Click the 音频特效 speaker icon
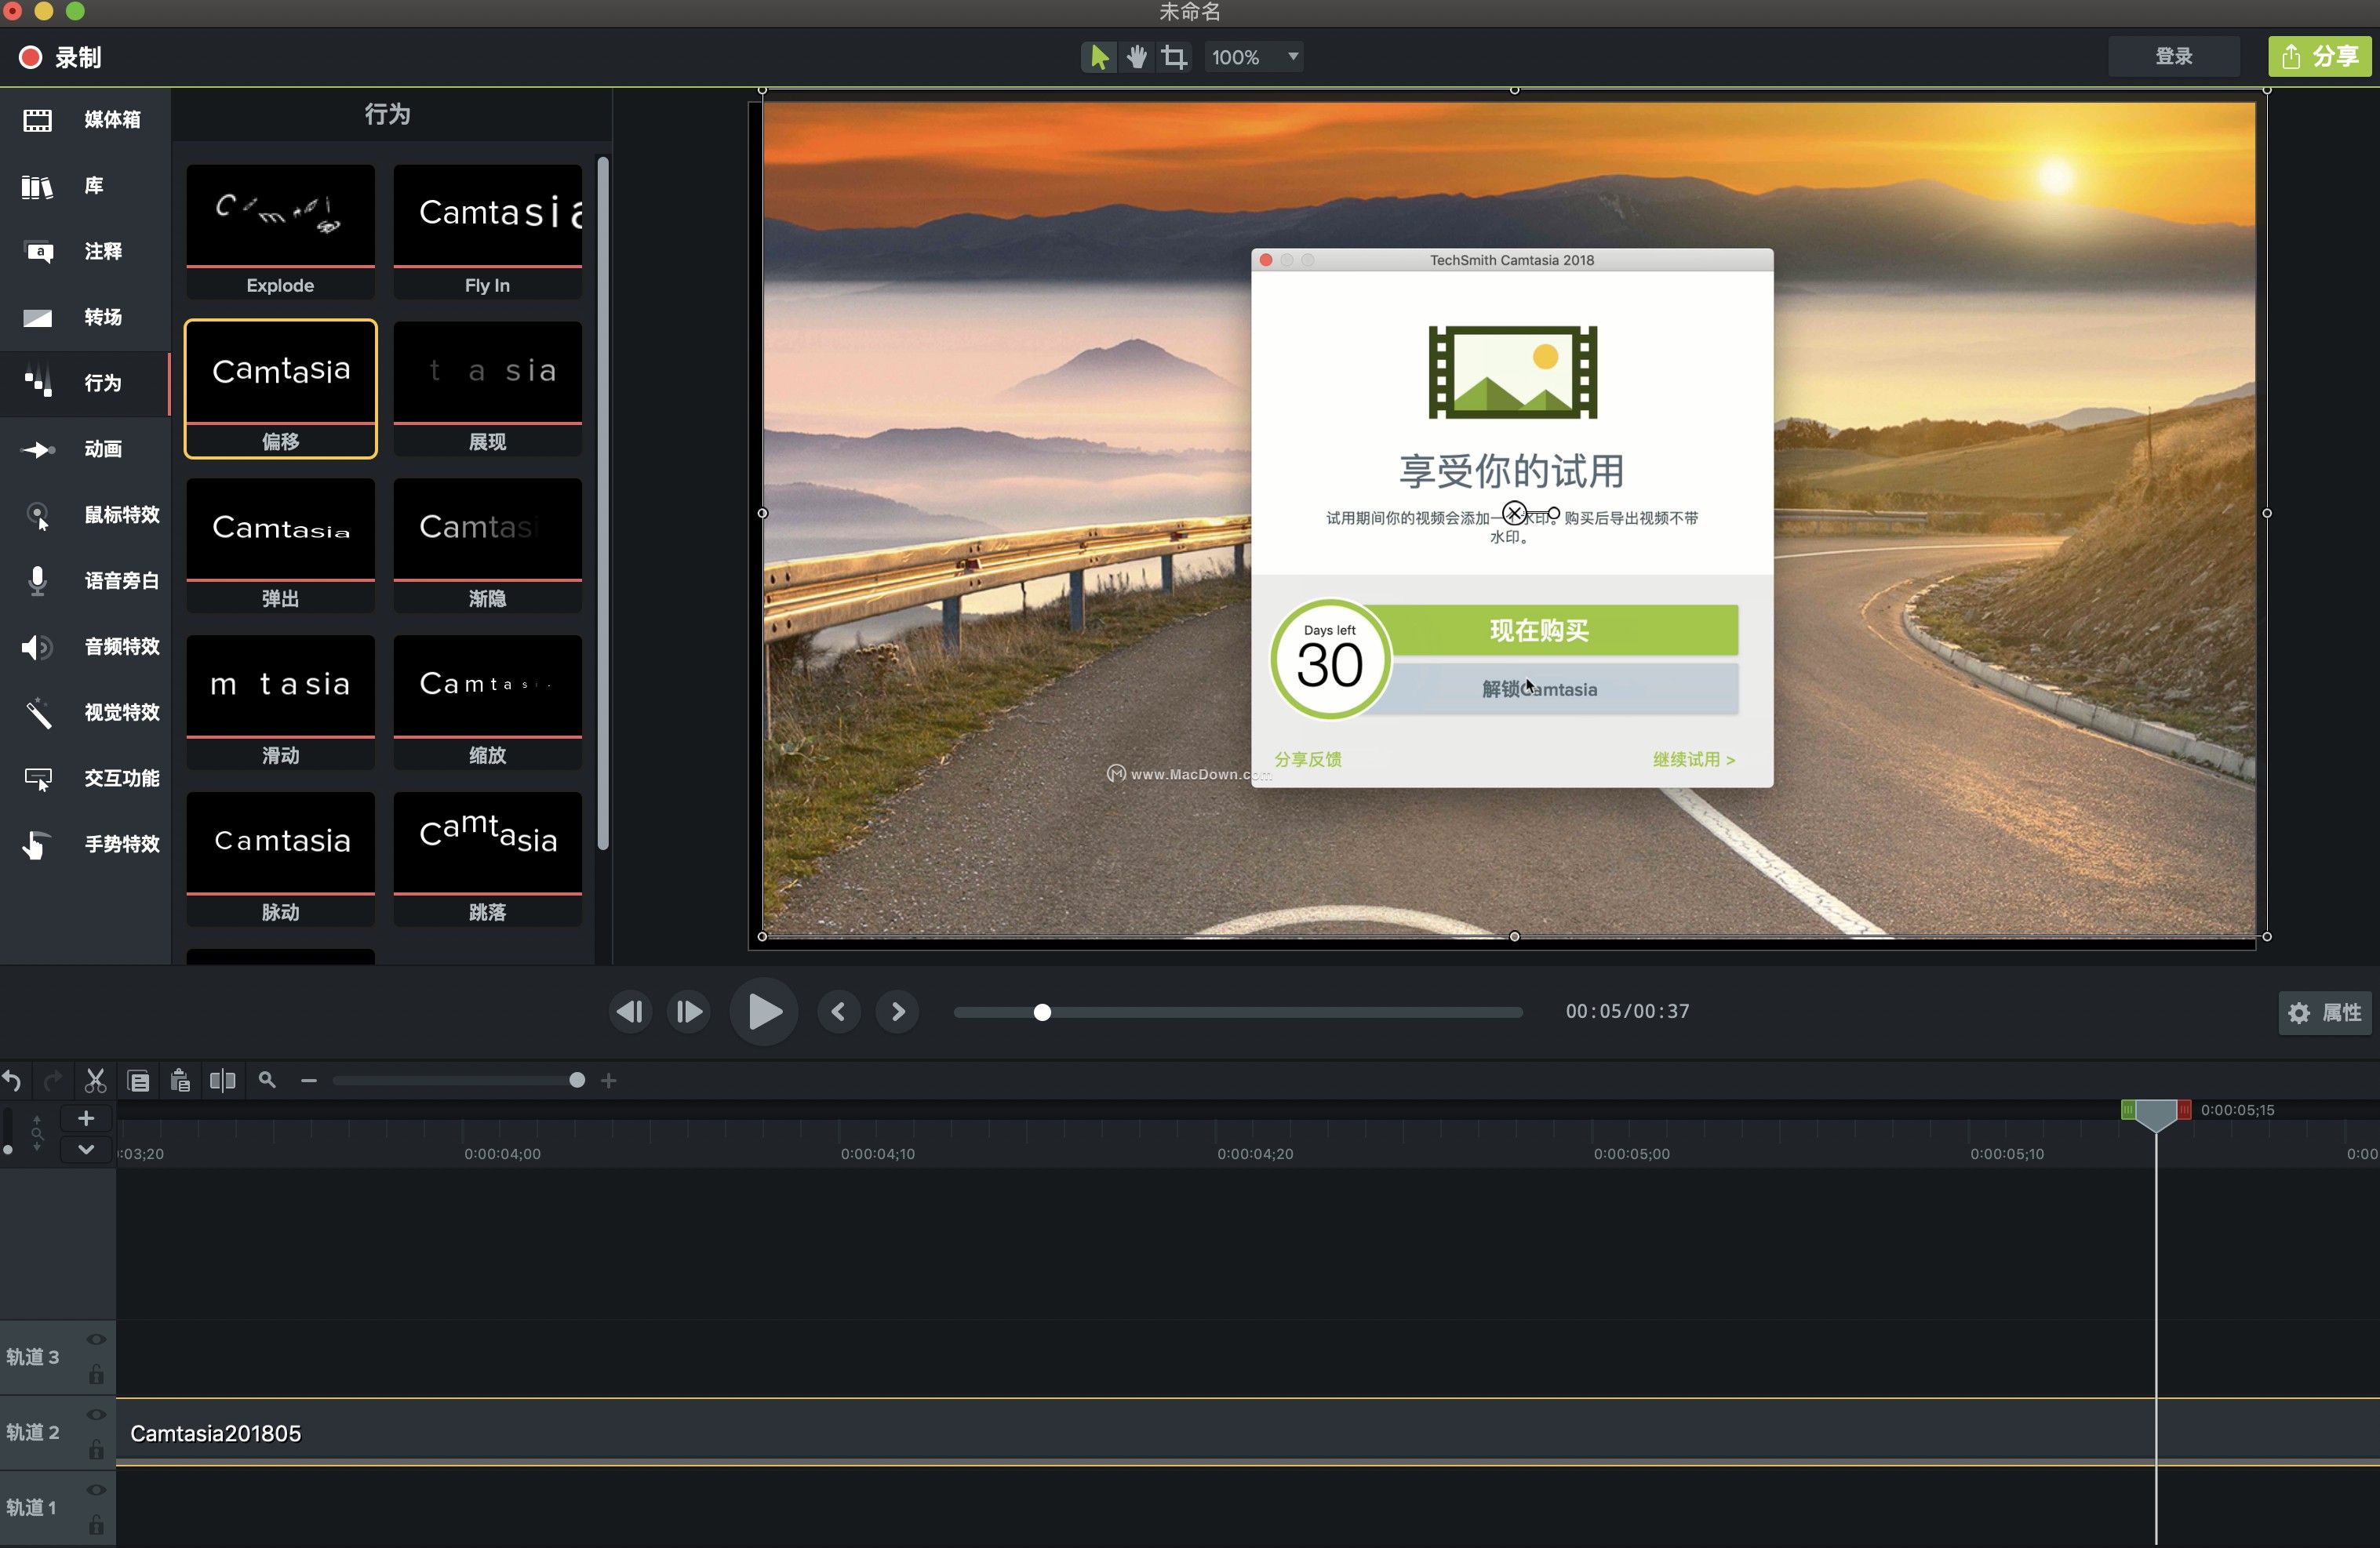This screenshot has width=2380, height=1548. click(x=37, y=647)
